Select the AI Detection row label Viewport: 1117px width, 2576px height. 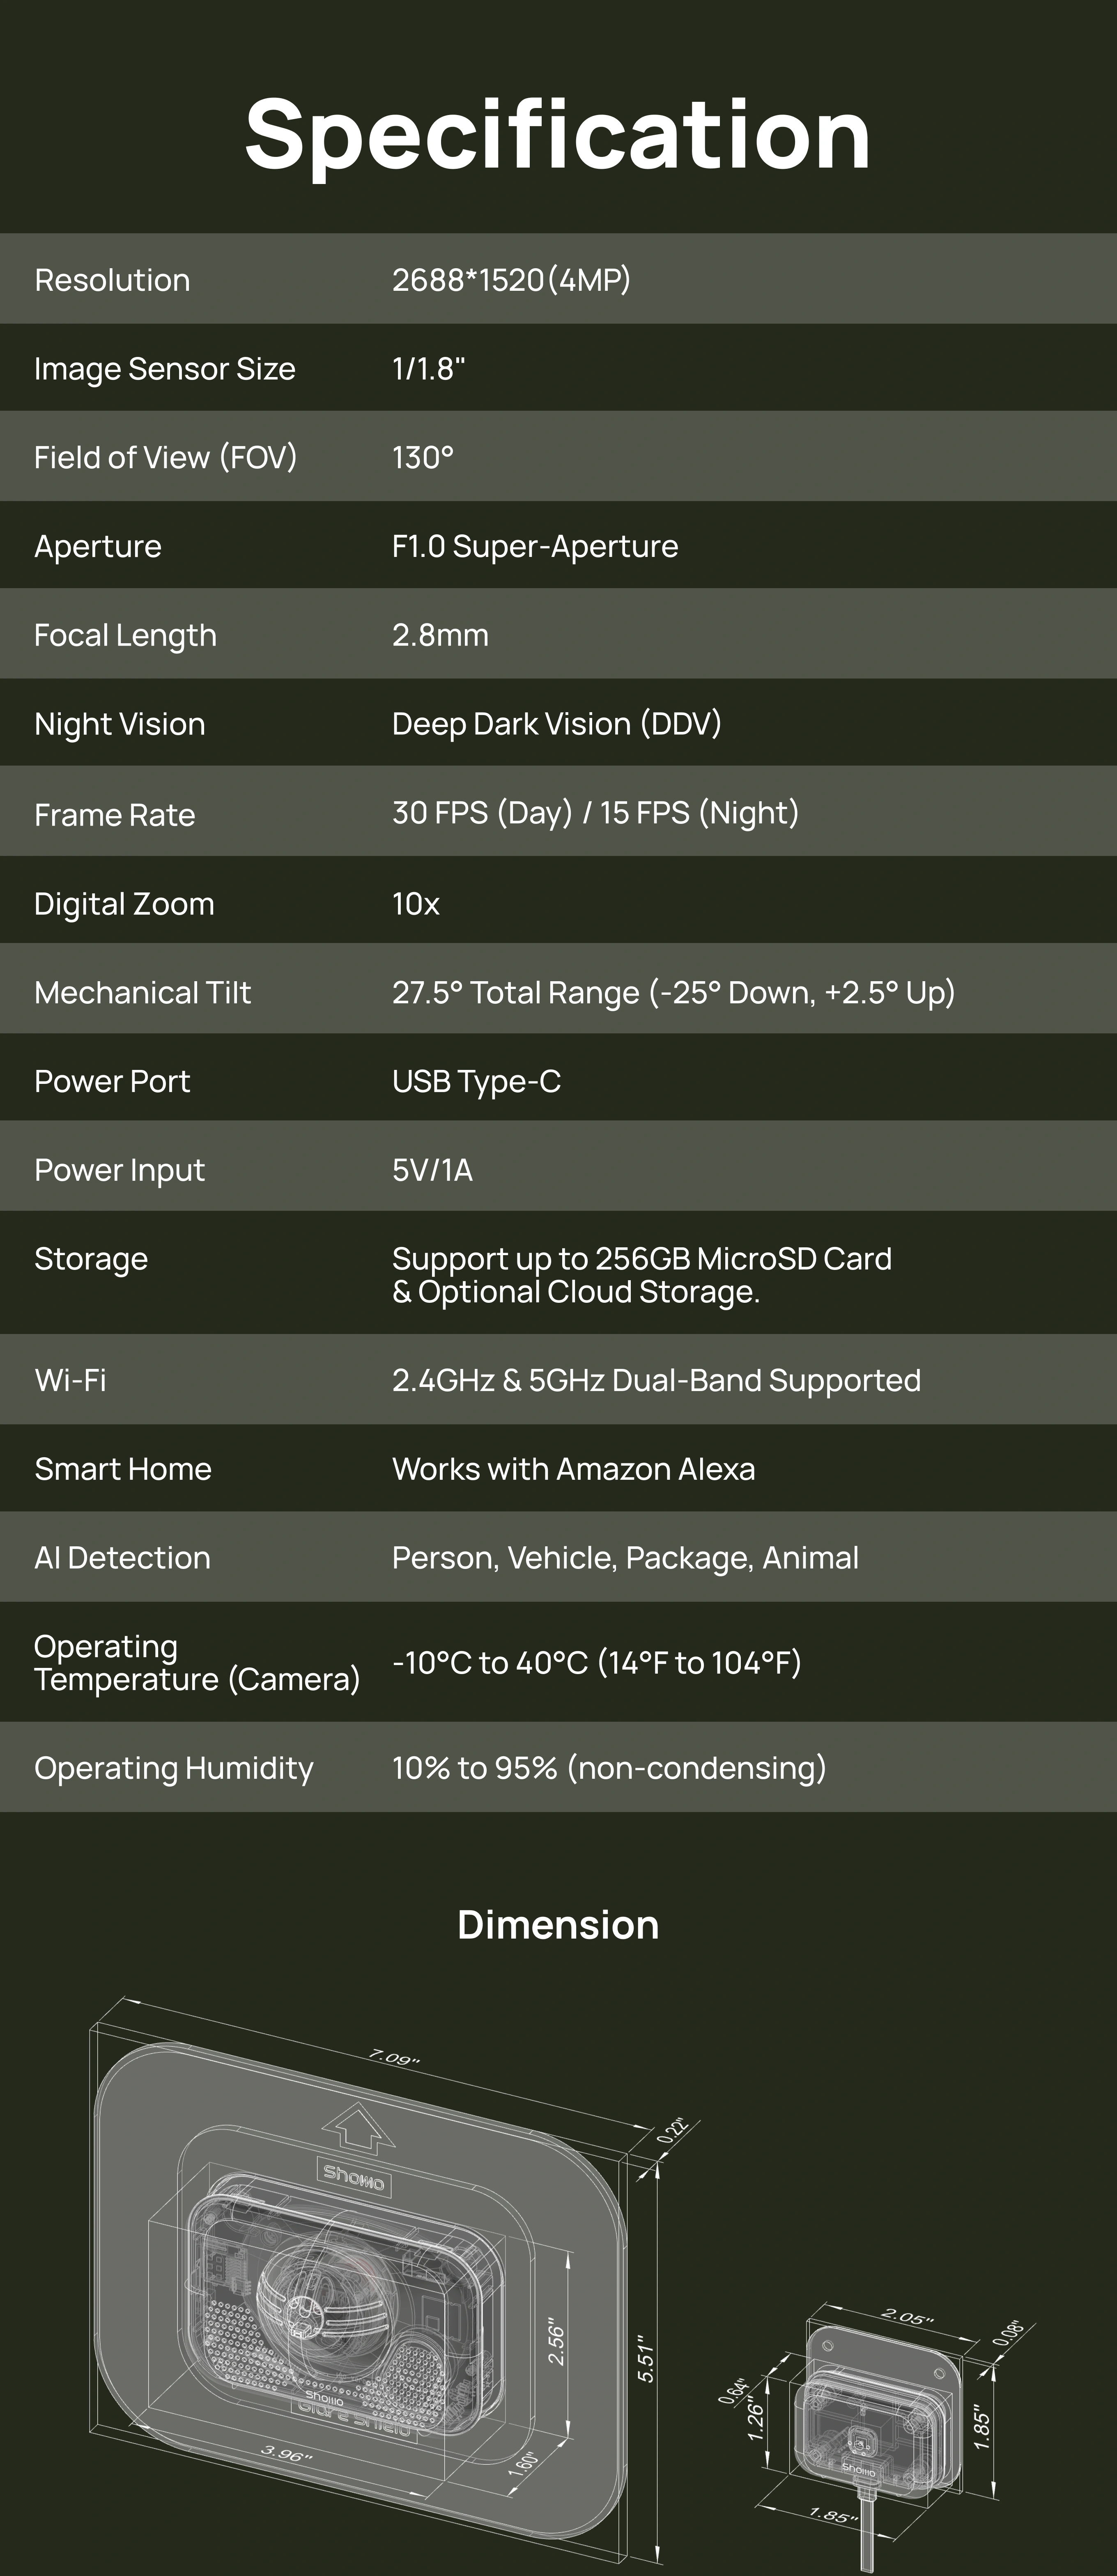click(122, 1558)
